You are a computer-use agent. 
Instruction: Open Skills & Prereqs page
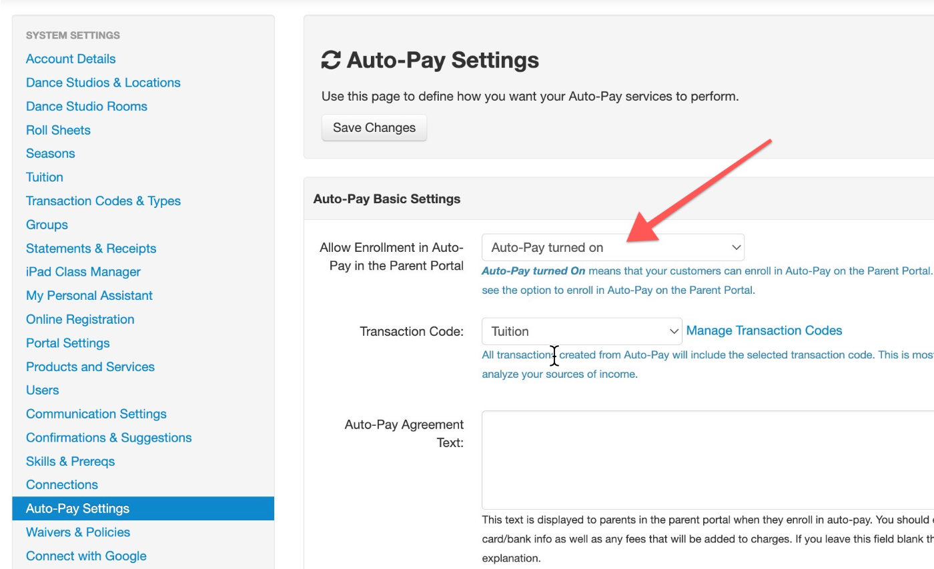click(x=70, y=461)
